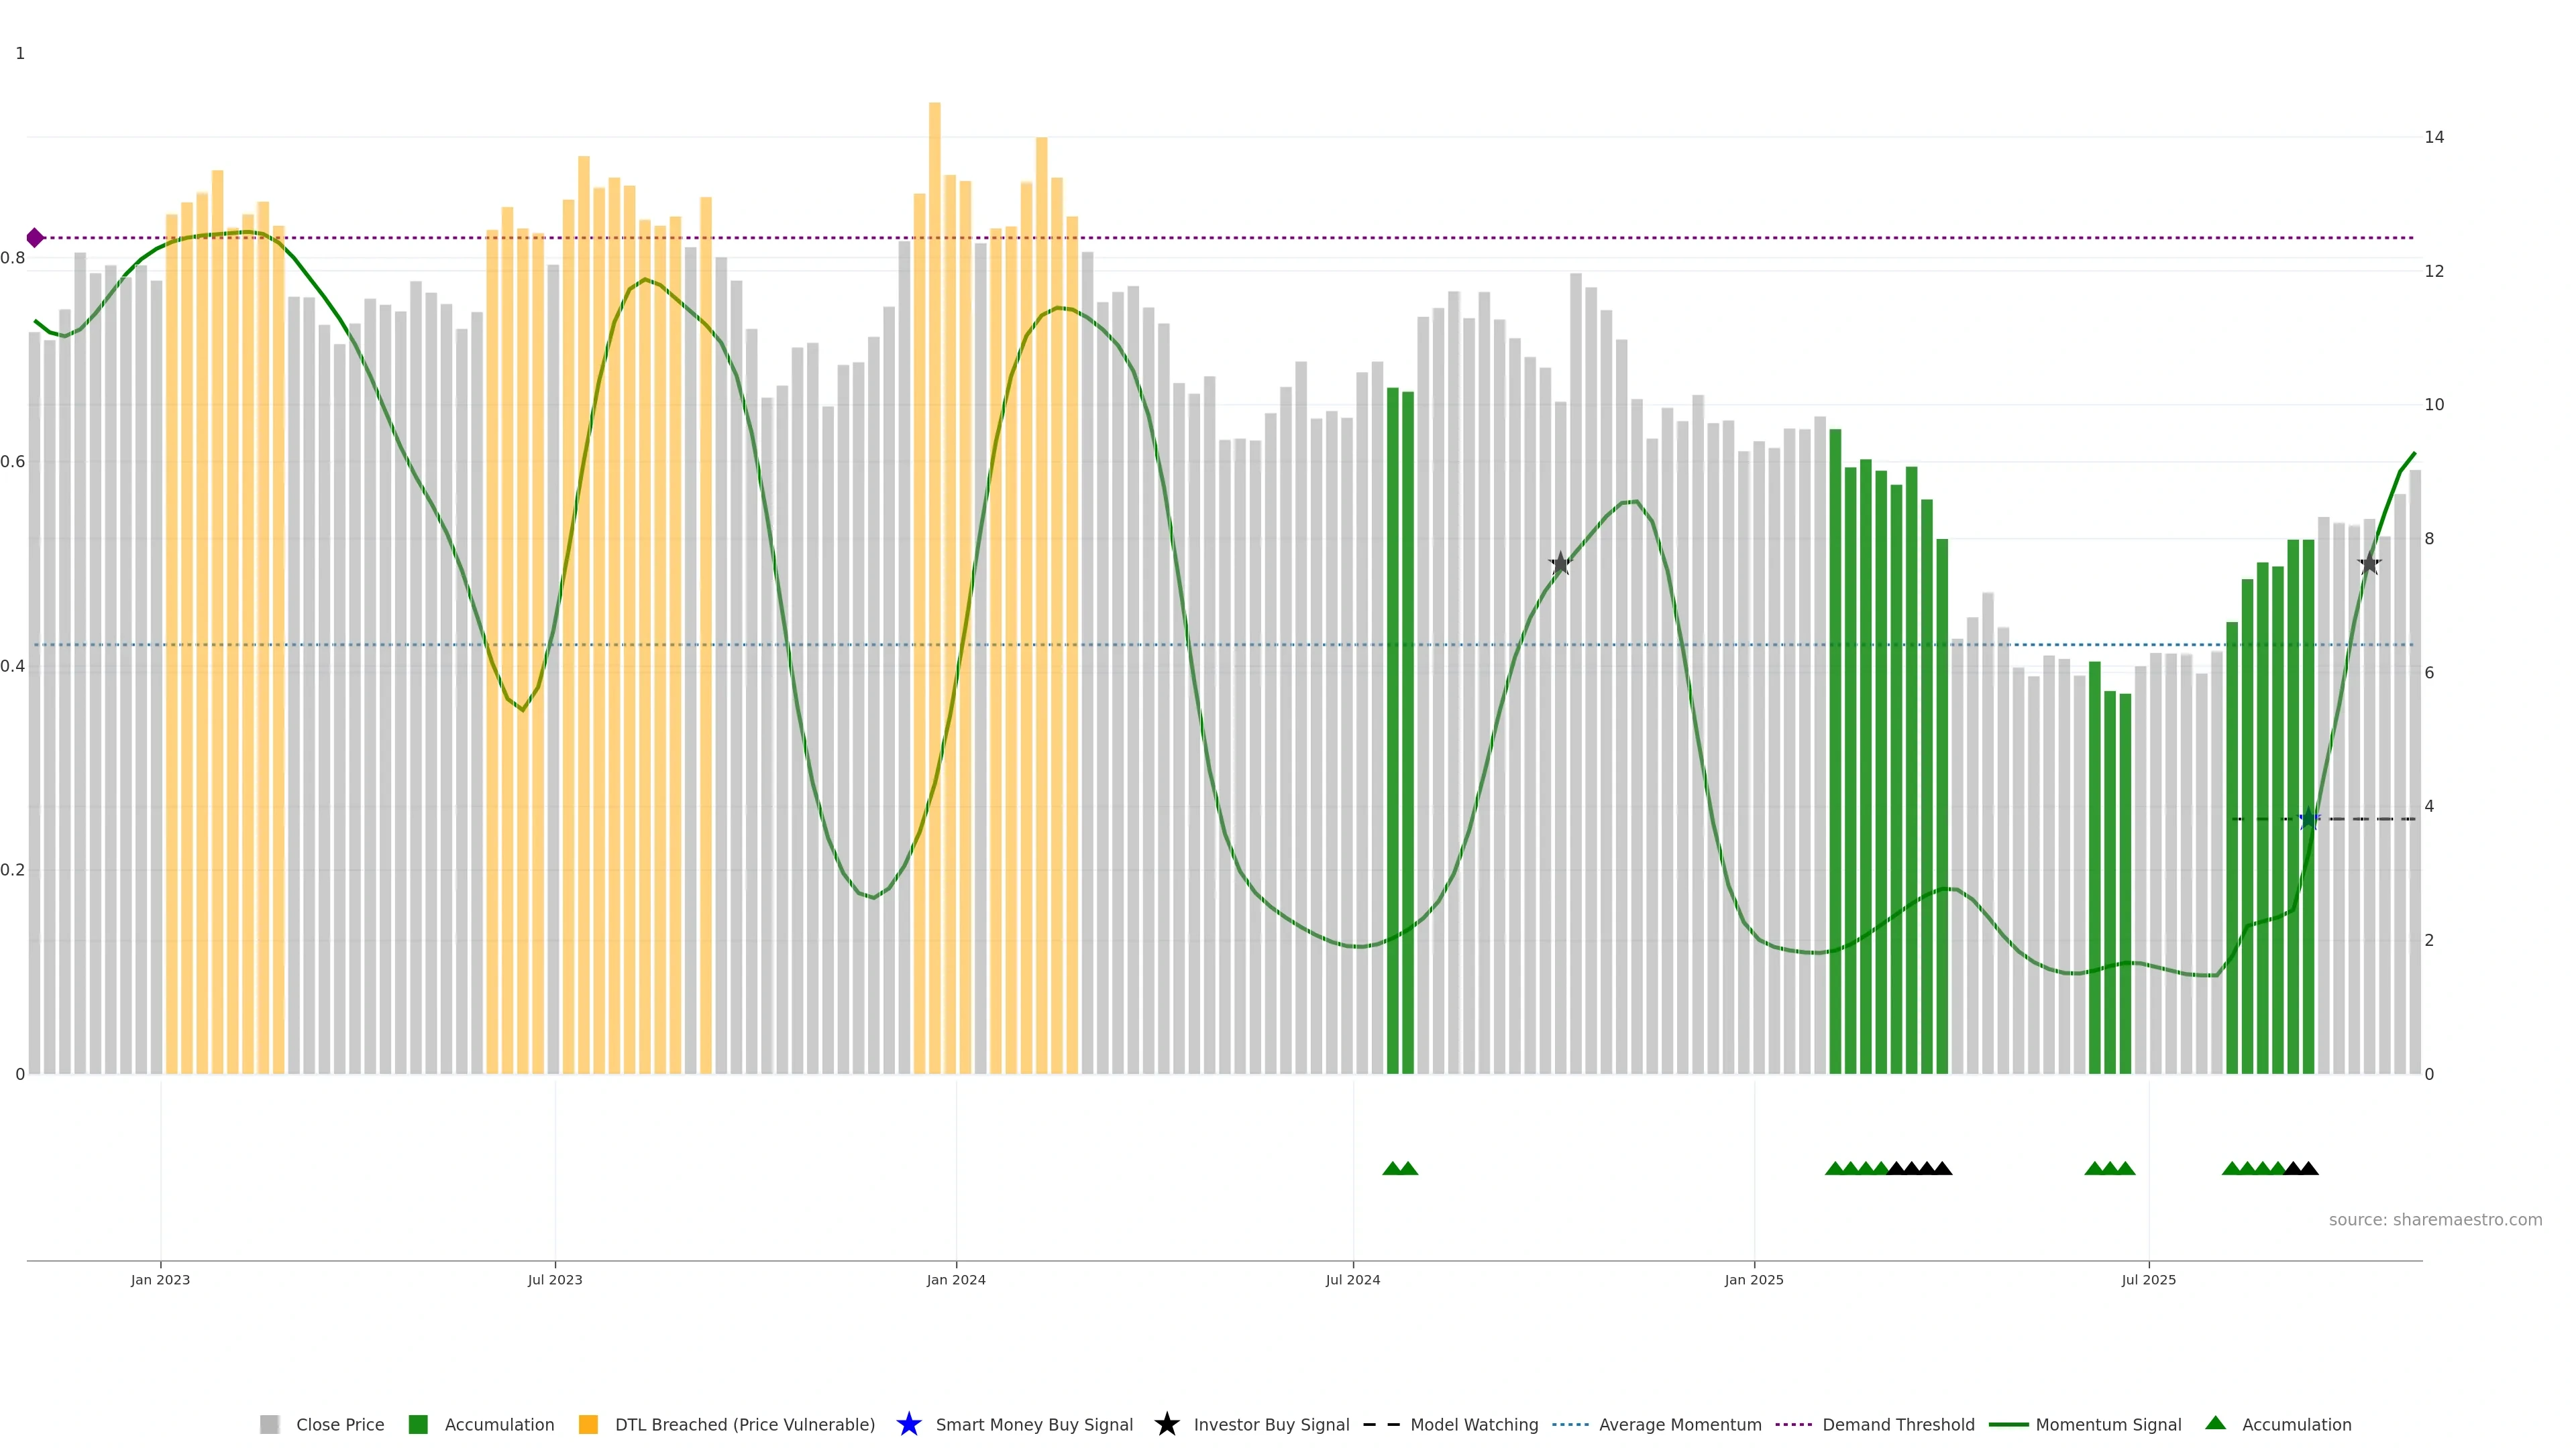Click the green triangle Accumulation legend icon
The image size is (2576, 1448).
(x=2215, y=1423)
